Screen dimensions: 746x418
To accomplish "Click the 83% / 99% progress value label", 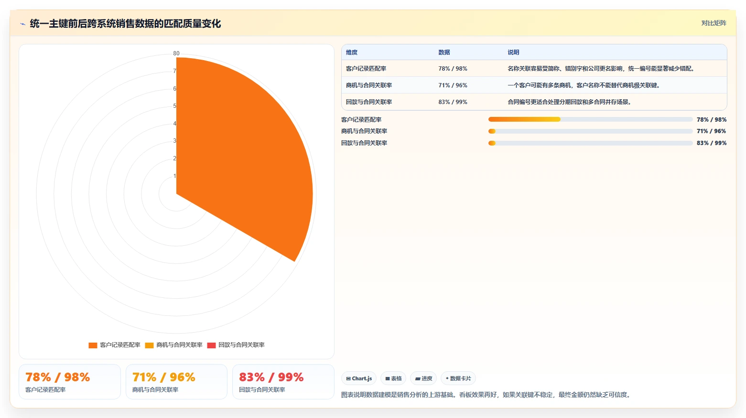I will point(712,143).
